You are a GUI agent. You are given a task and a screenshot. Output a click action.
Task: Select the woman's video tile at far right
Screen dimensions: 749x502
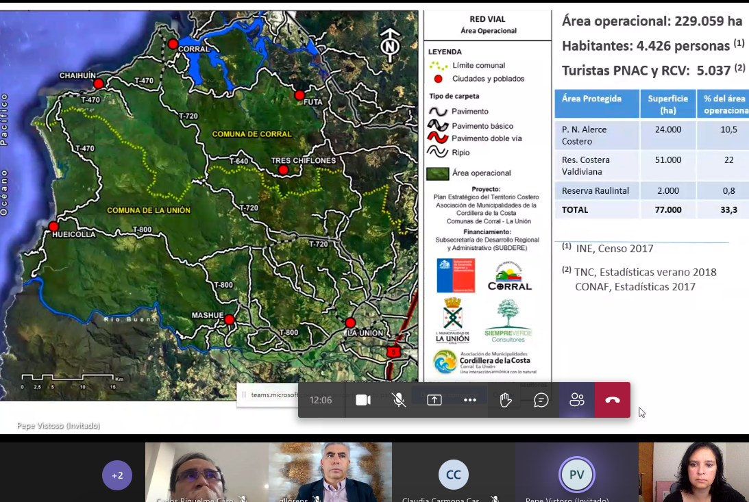coord(693,473)
